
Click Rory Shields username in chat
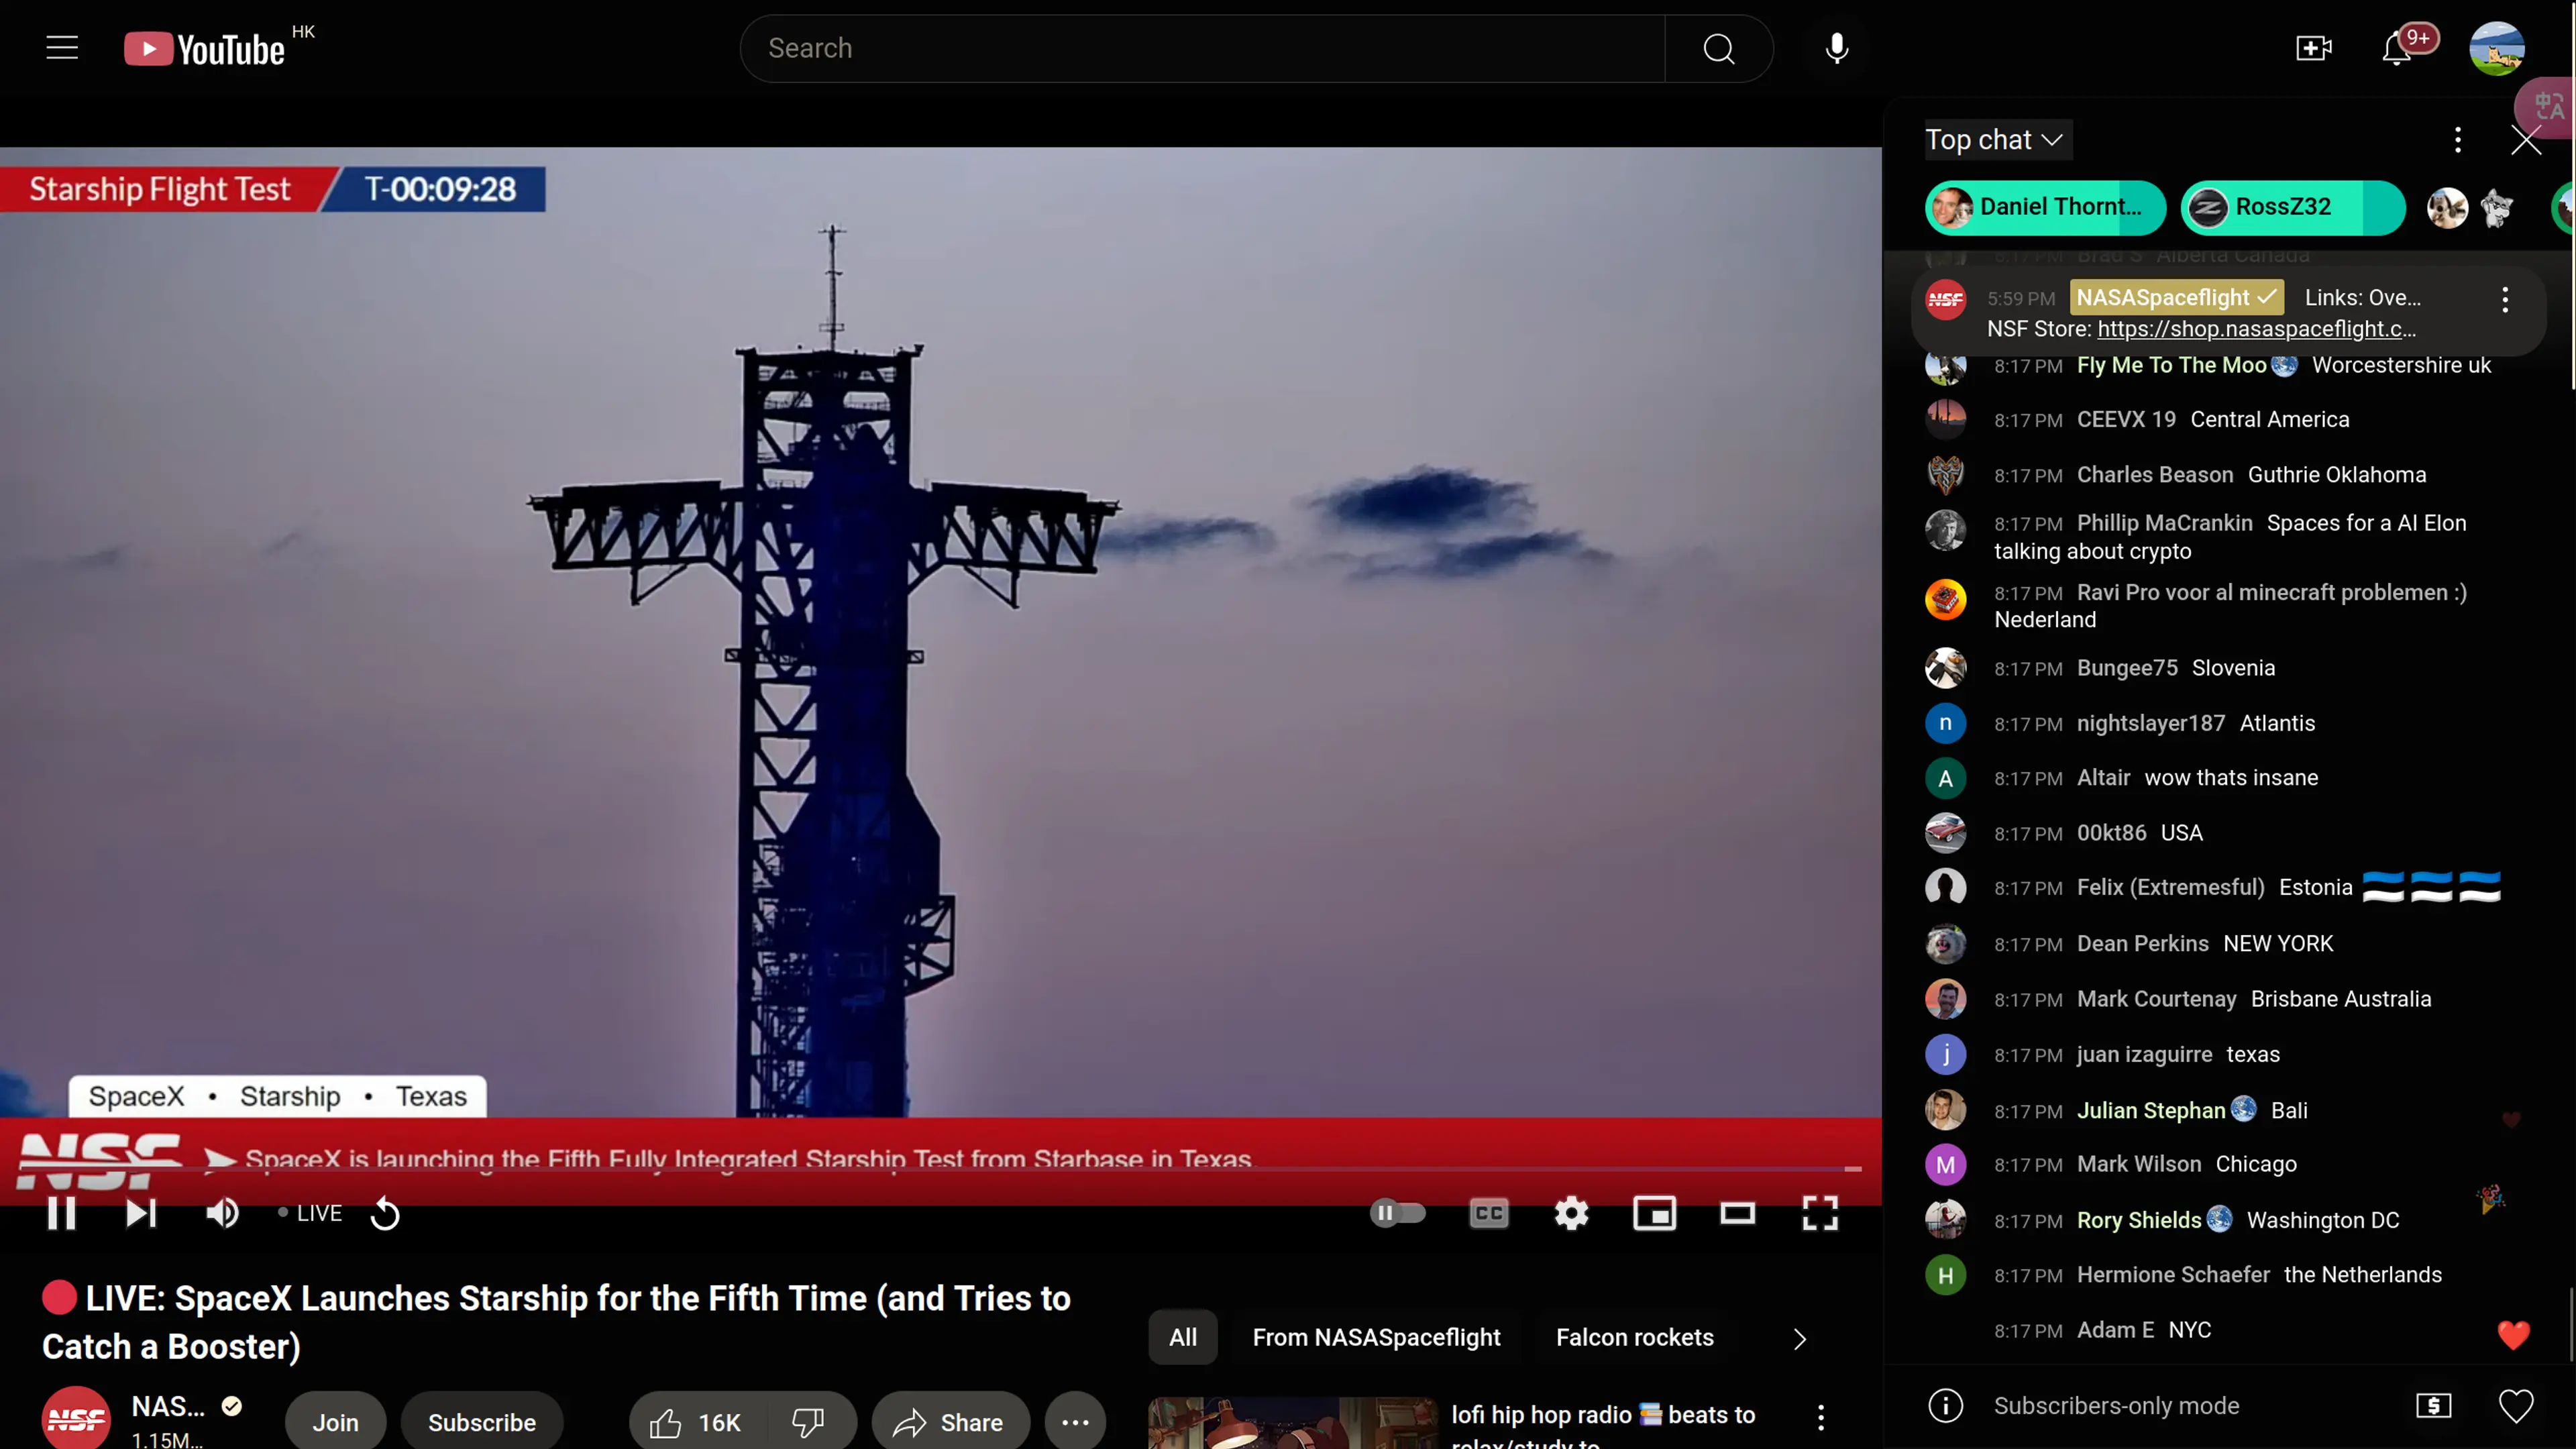[2139, 1220]
